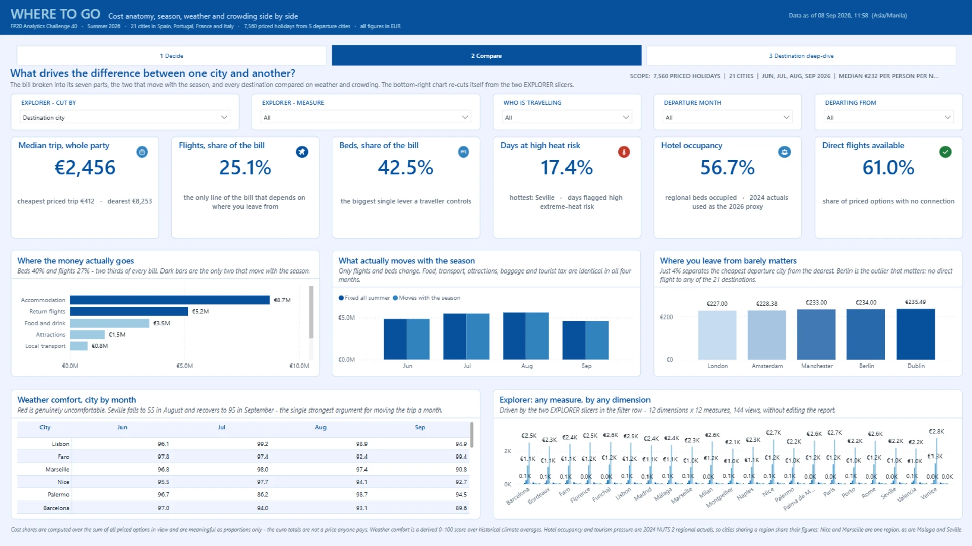
Task: Click the Barcelona axis label in Explorer chart
Action: [518, 495]
